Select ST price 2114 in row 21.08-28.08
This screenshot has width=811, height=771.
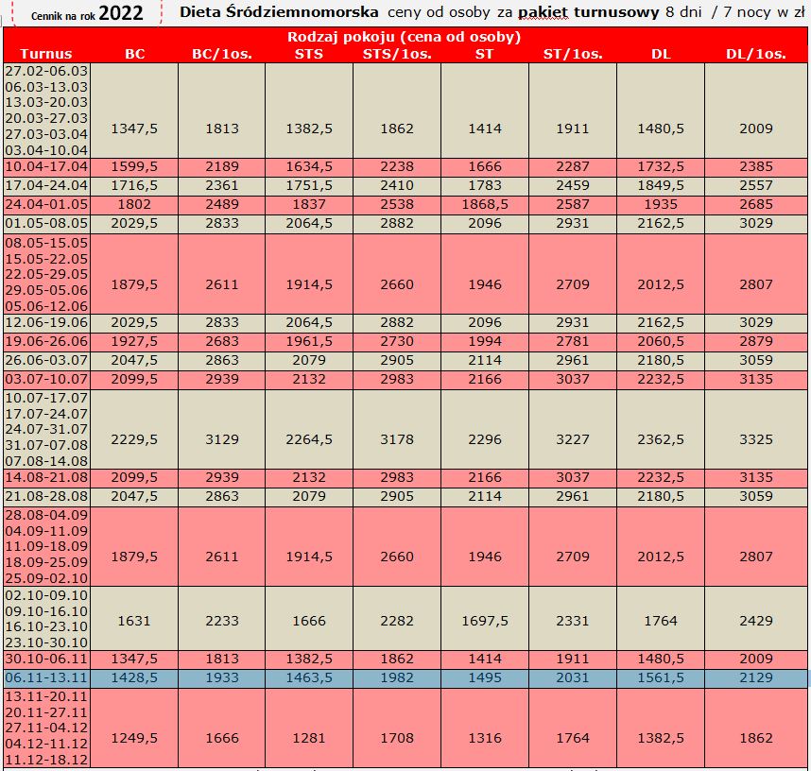[485, 496]
